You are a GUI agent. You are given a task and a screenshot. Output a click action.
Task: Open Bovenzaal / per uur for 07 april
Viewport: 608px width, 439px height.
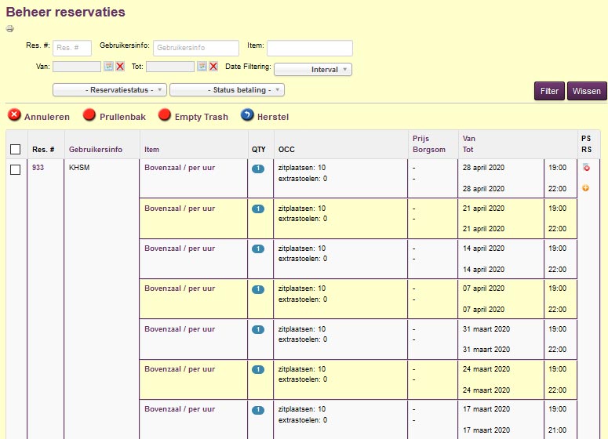pyautogui.click(x=180, y=288)
